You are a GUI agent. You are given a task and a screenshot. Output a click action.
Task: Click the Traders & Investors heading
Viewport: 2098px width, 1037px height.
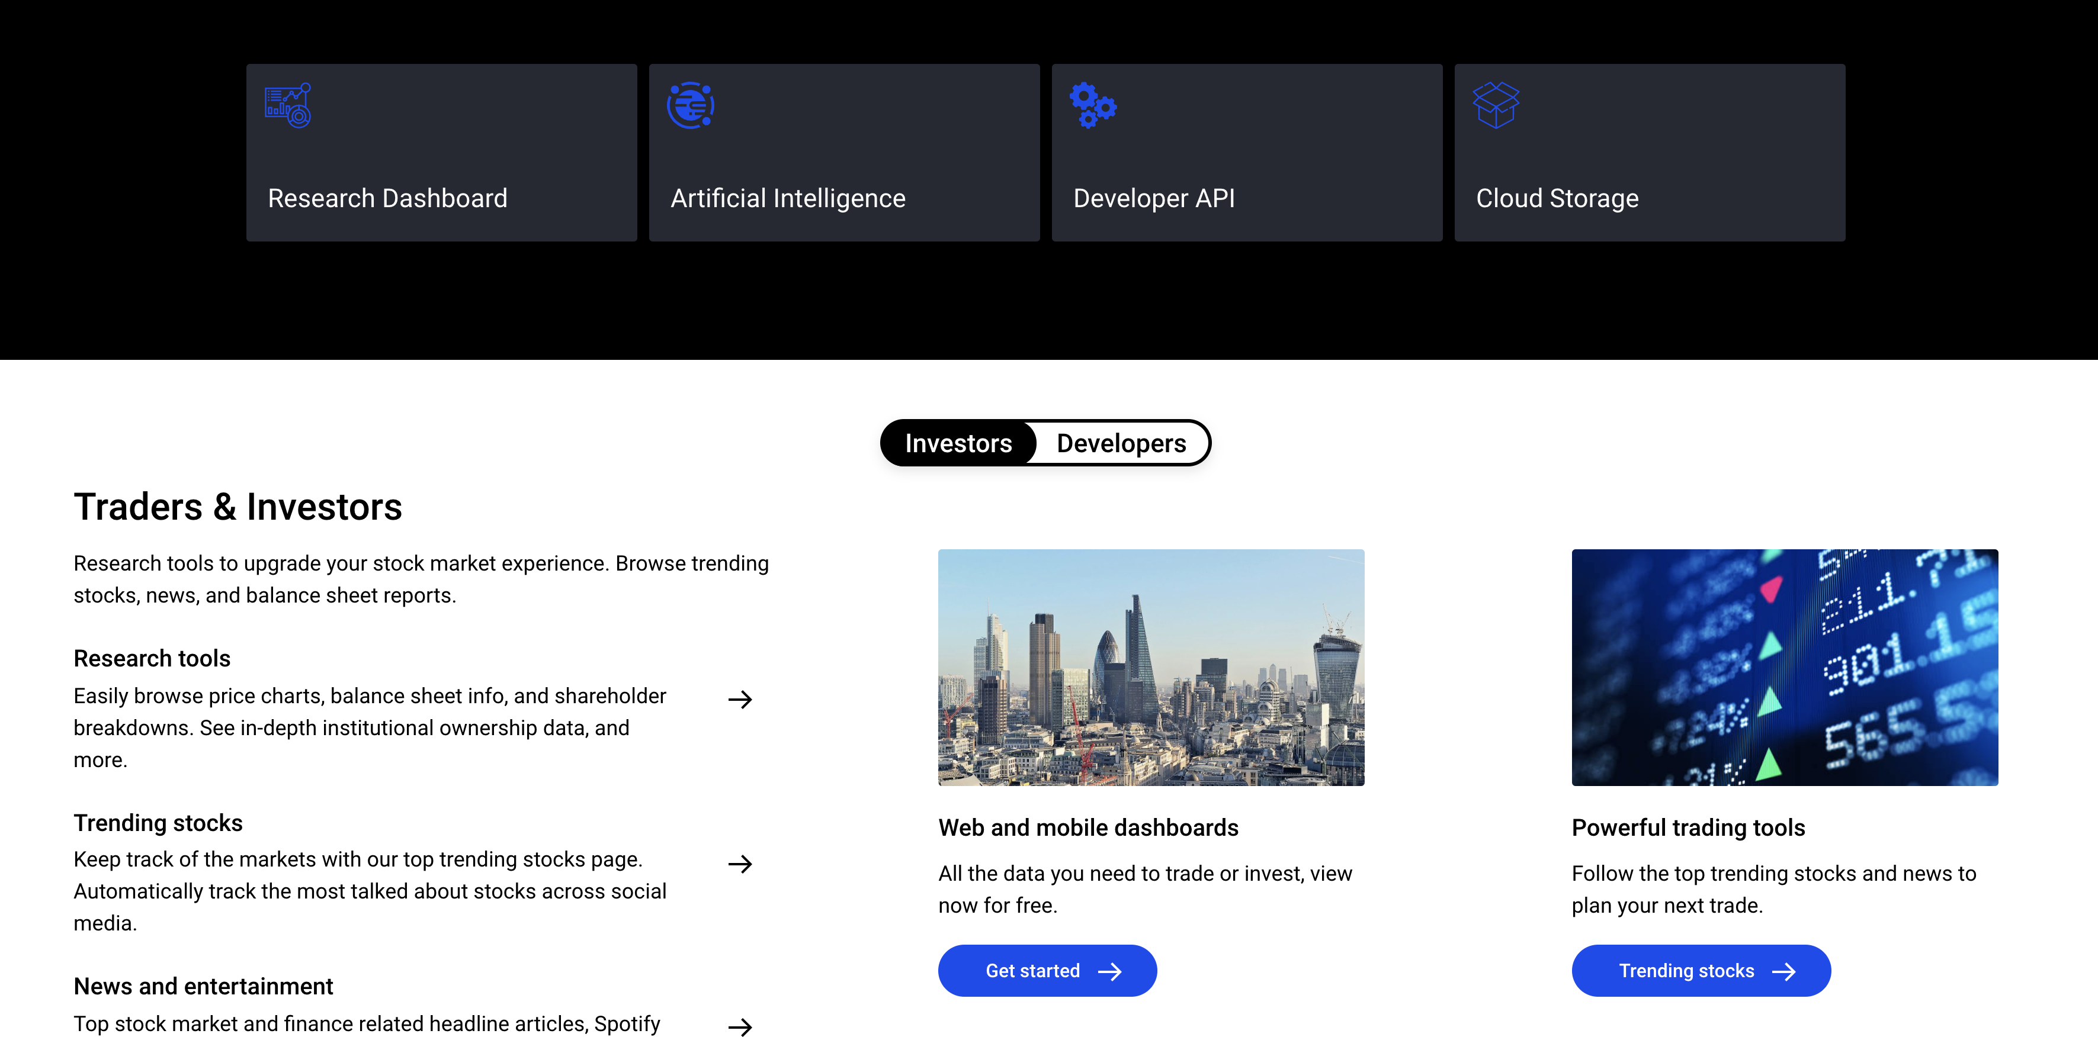(238, 506)
